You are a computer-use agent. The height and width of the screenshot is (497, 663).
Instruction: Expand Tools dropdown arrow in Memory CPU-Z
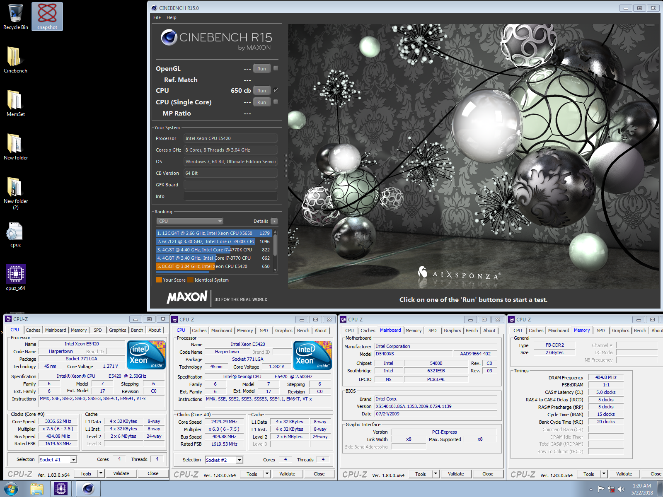pos(603,474)
